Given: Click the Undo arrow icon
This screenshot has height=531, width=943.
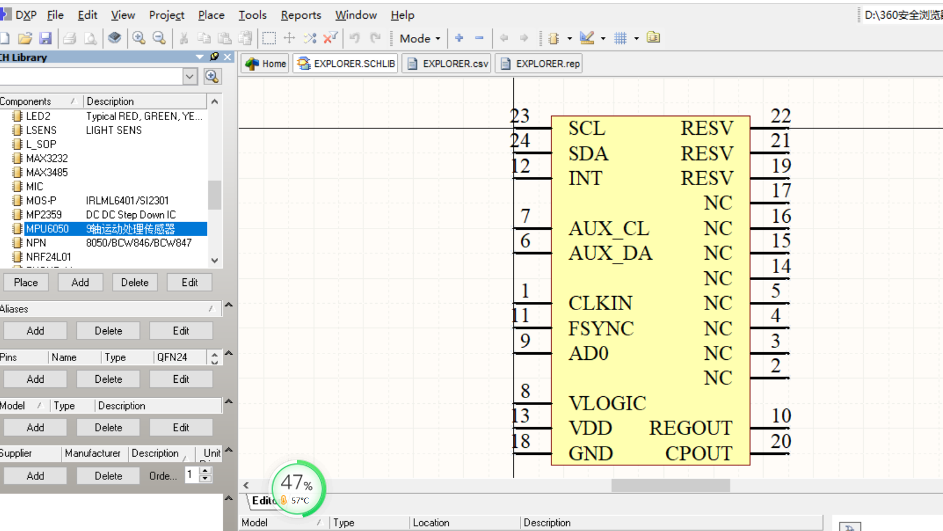Looking at the screenshot, I should tap(355, 38).
